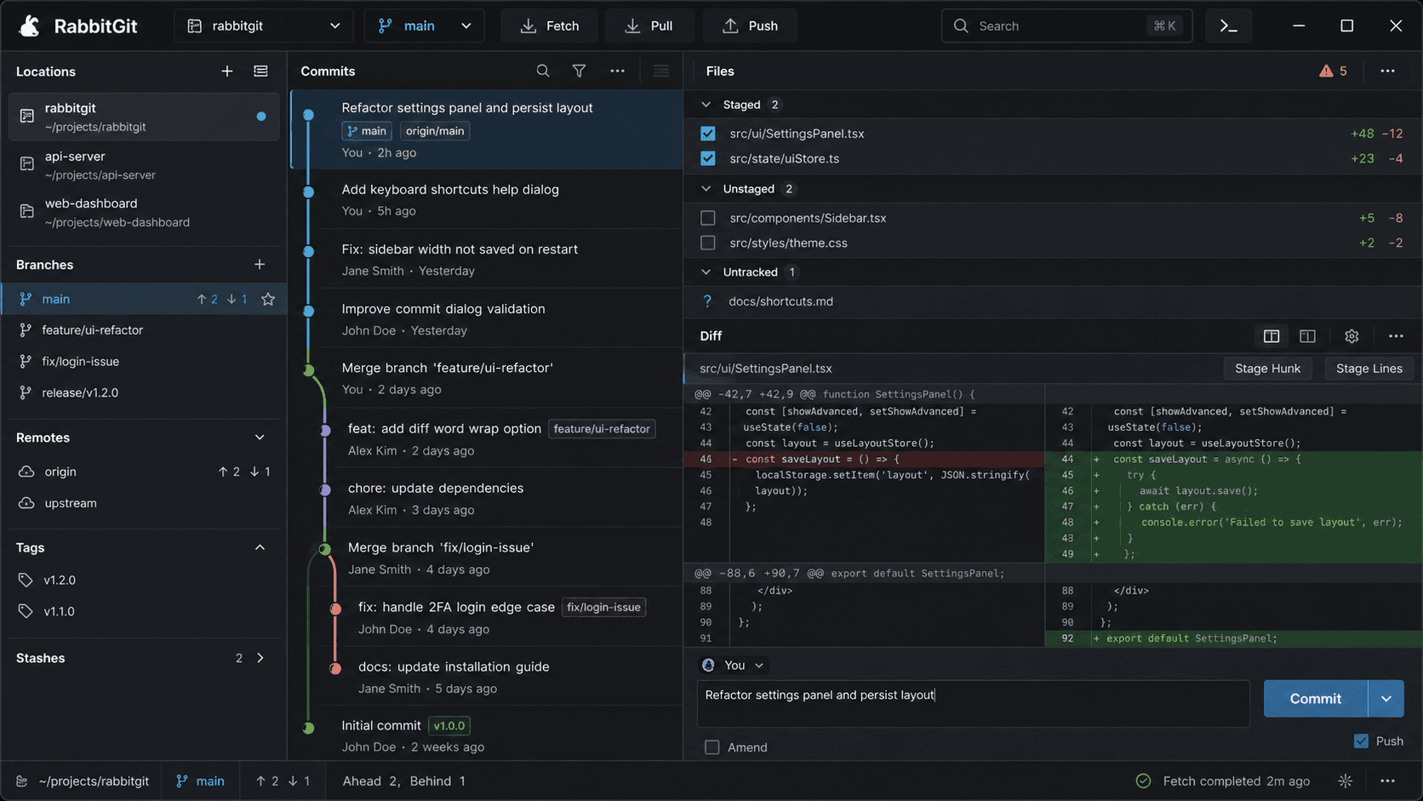Click the Stage Hunk button
Image resolution: width=1423 pixels, height=801 pixels.
(1267, 369)
